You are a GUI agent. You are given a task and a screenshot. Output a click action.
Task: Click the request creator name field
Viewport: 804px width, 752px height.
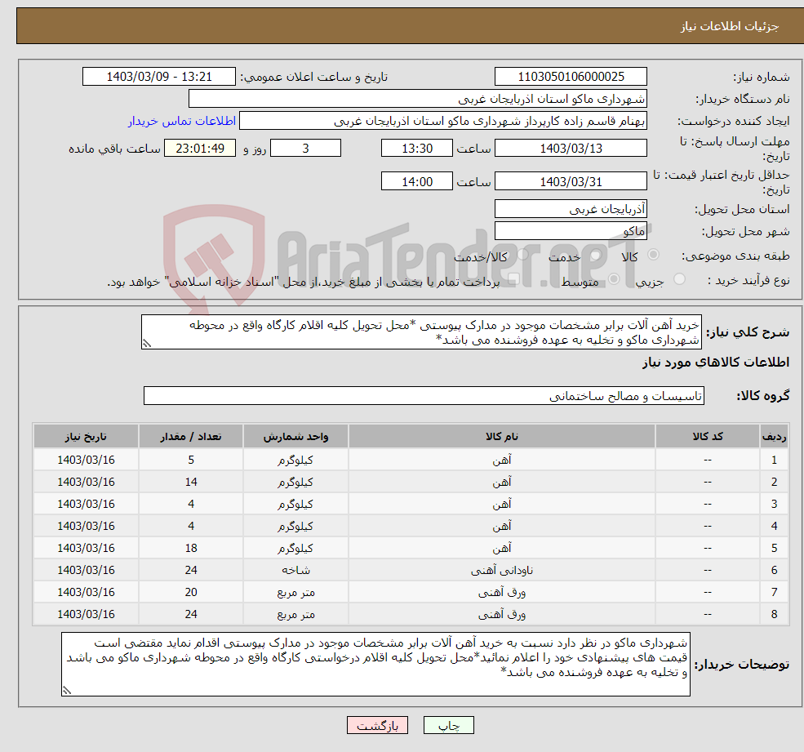(x=443, y=121)
